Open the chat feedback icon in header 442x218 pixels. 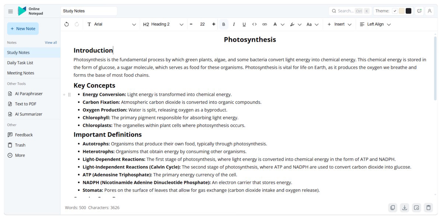419,11
